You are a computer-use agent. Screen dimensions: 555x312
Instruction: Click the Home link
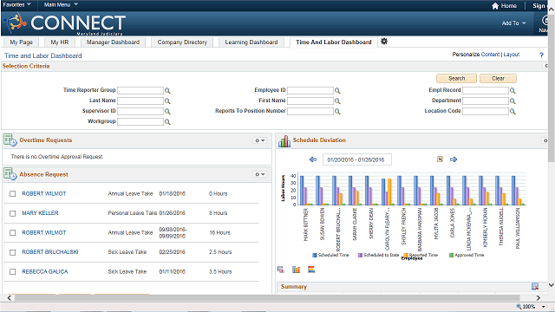click(509, 6)
